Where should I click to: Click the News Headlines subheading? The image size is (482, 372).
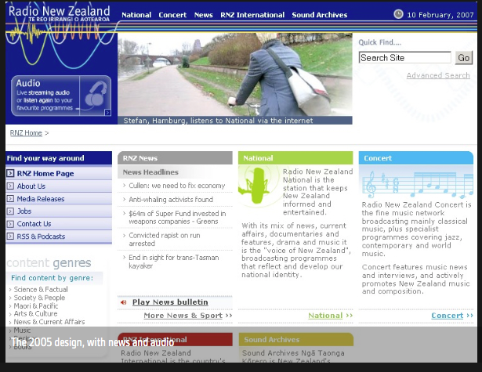click(x=150, y=172)
